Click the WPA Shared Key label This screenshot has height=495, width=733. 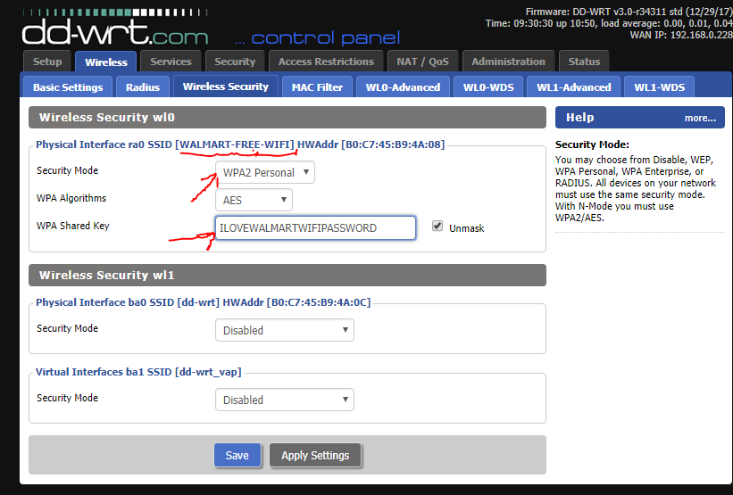73,226
